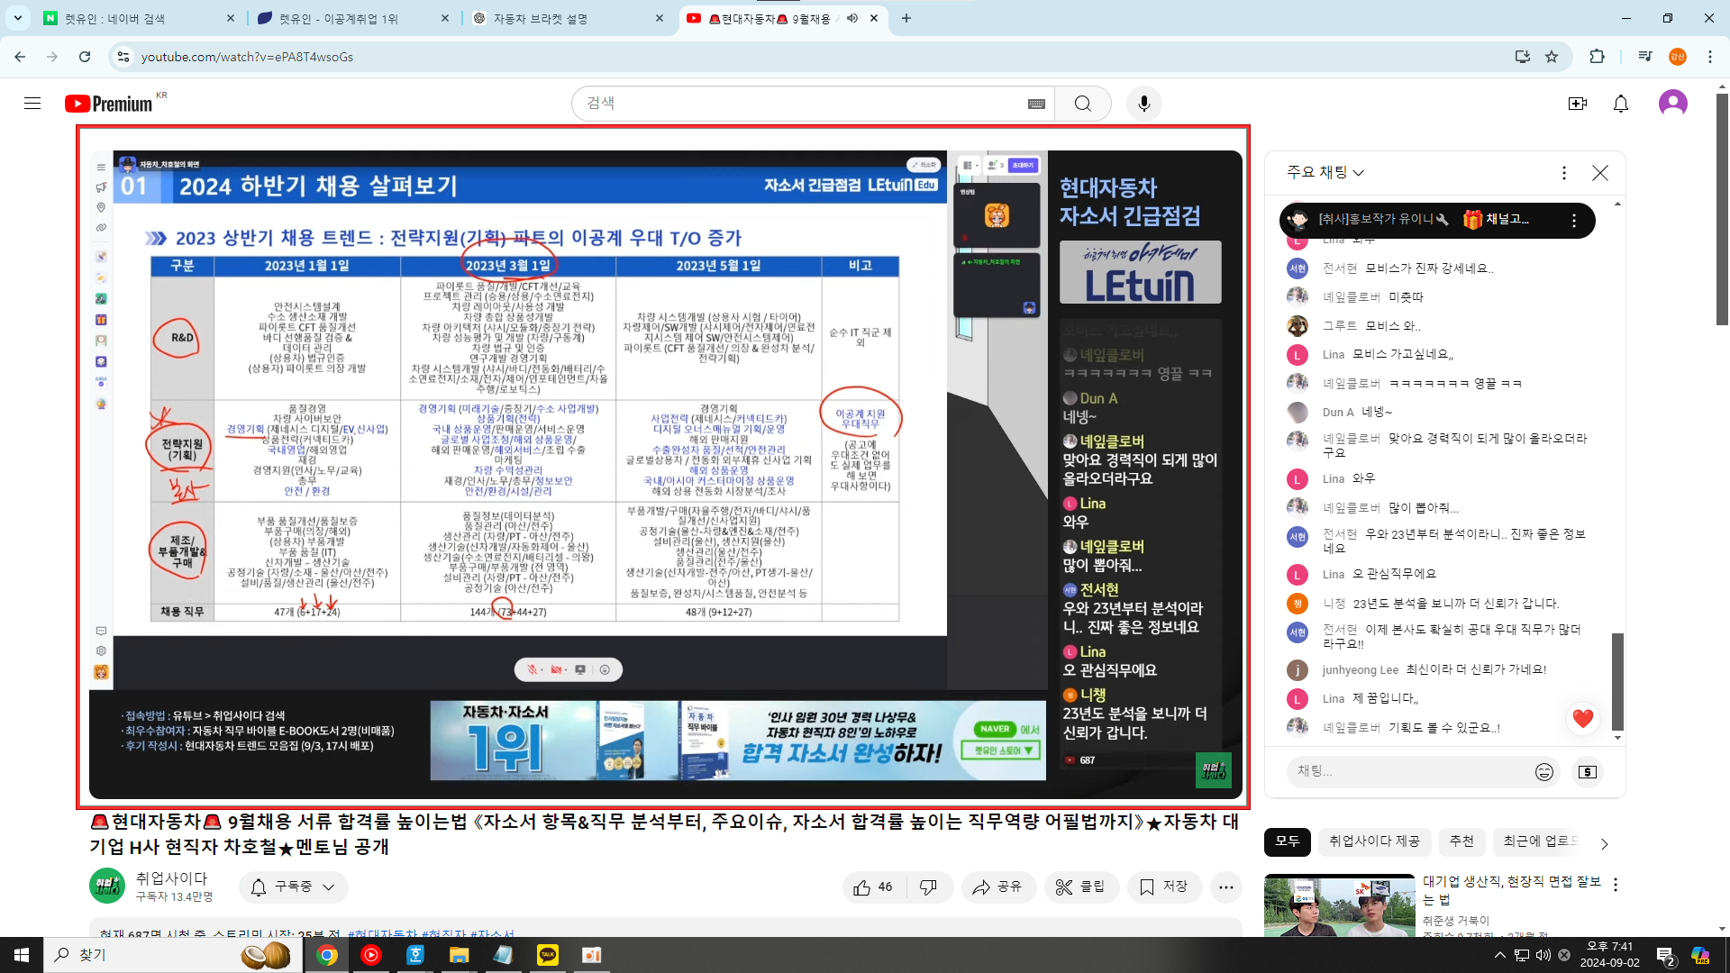Open the emoji picker in chat
1730x973 pixels.
click(1543, 772)
